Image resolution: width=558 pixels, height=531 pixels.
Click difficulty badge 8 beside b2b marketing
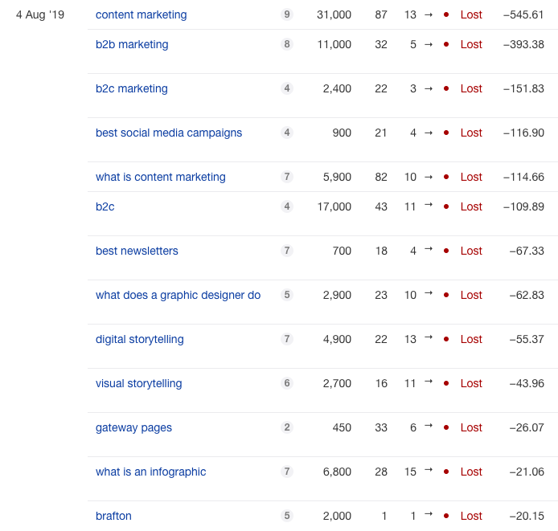point(287,44)
